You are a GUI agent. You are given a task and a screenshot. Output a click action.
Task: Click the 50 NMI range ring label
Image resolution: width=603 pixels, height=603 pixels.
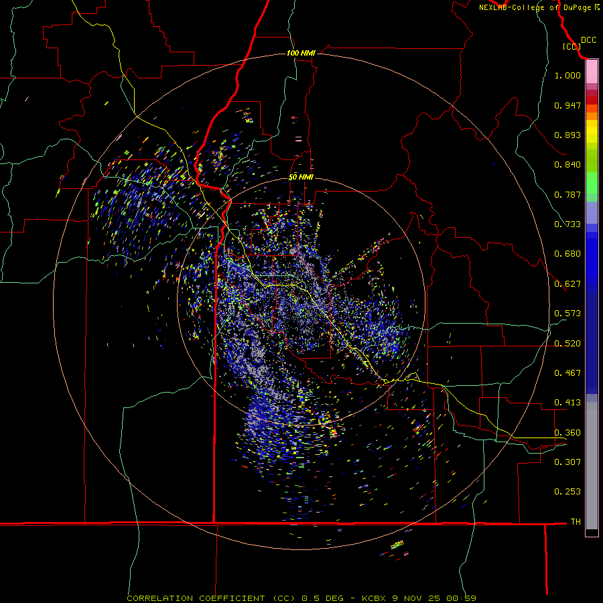301,177
